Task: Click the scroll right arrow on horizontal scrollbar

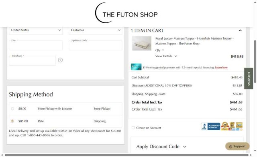Action: coord(251,155)
